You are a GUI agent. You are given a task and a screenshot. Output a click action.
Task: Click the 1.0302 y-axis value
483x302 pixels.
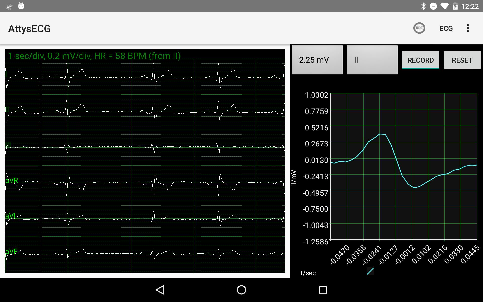pos(316,95)
